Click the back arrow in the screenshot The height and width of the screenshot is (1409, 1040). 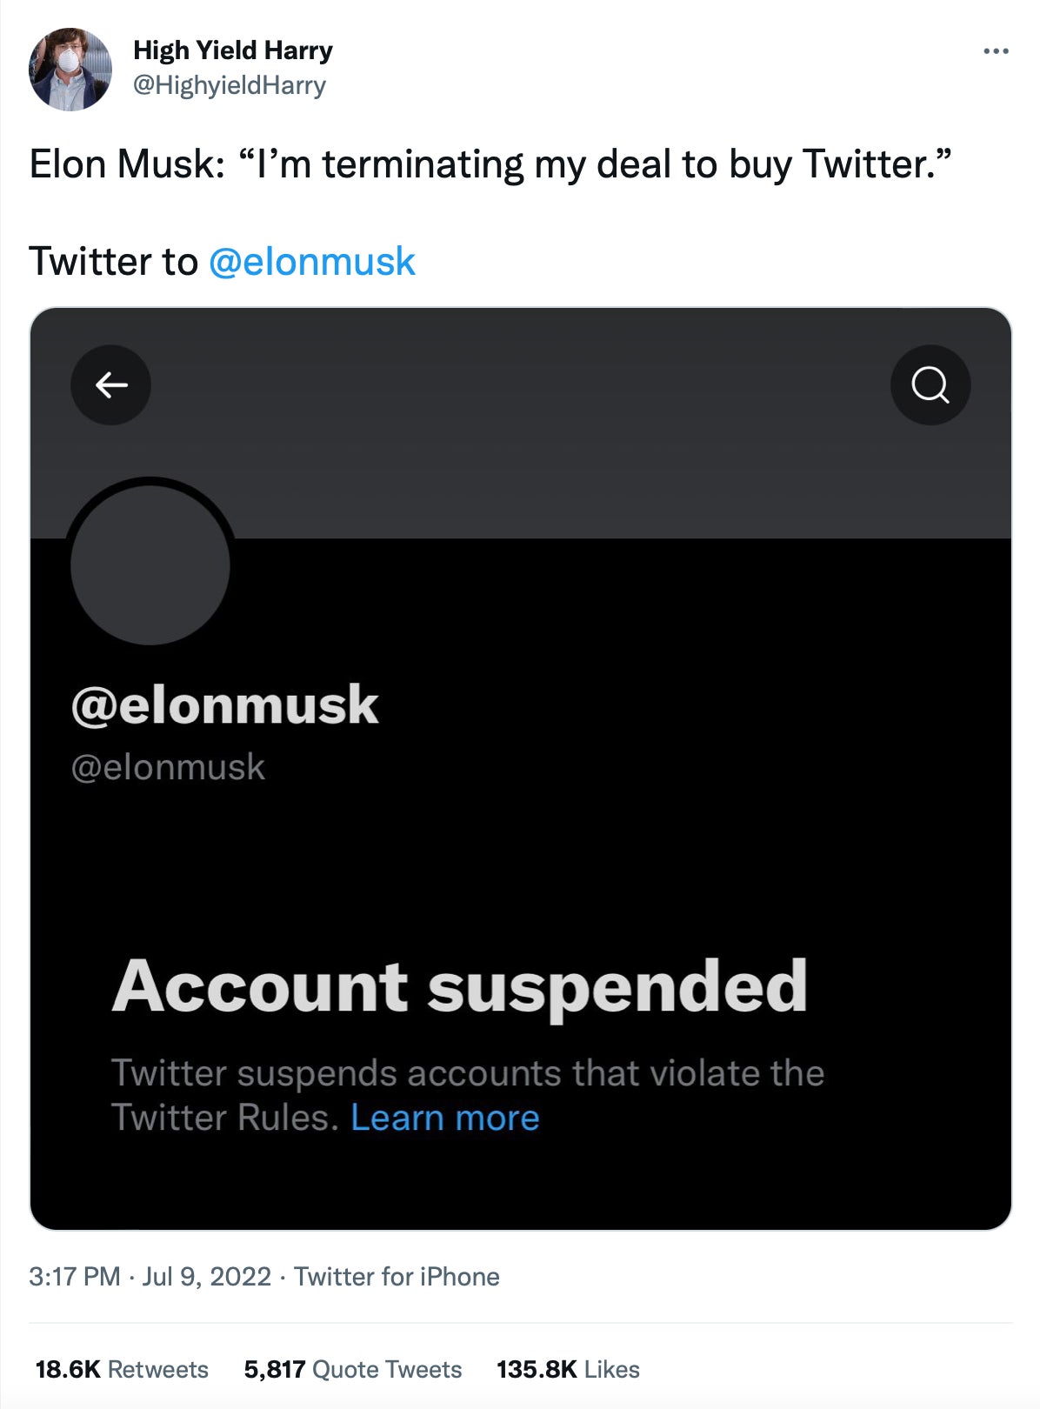point(110,384)
